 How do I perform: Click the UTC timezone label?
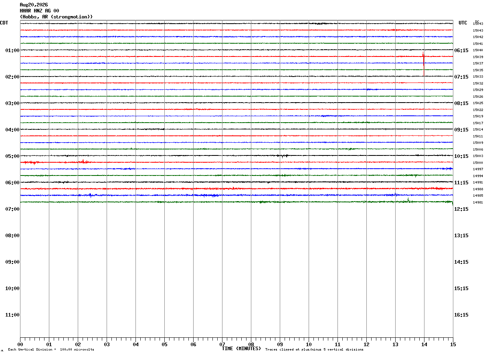(x=463, y=23)
